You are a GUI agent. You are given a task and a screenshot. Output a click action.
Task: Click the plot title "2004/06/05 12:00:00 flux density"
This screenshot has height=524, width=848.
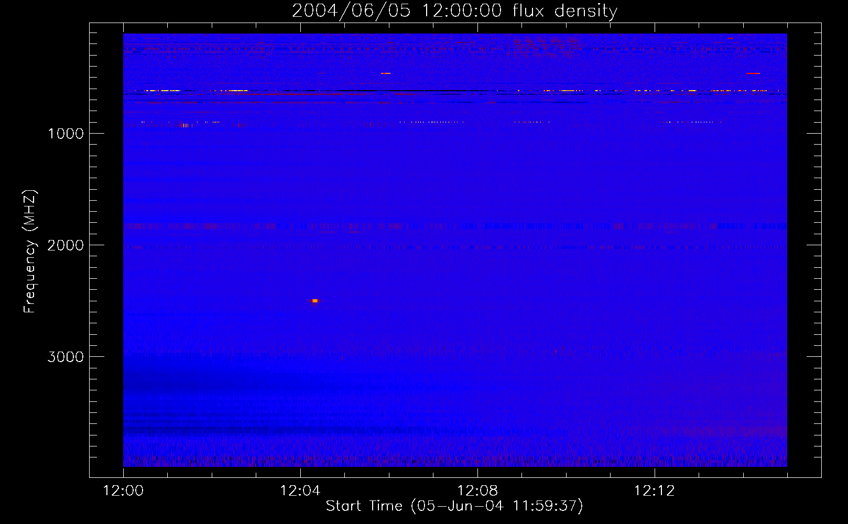pyautogui.click(x=454, y=10)
